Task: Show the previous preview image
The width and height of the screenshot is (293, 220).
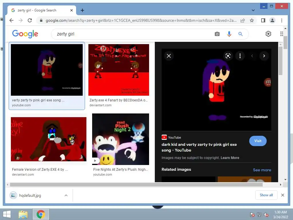Action: tap(252, 56)
